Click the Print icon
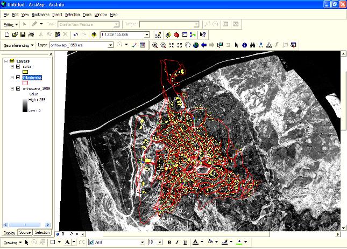 coord(31,34)
